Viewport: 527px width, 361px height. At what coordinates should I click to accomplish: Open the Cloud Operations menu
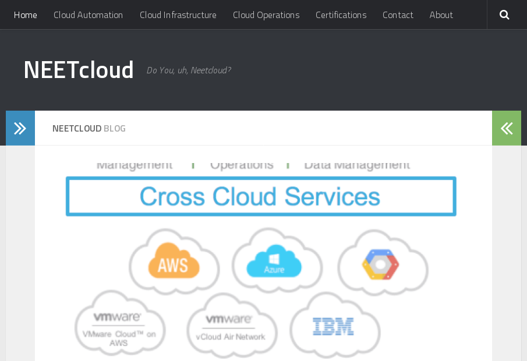tap(266, 15)
